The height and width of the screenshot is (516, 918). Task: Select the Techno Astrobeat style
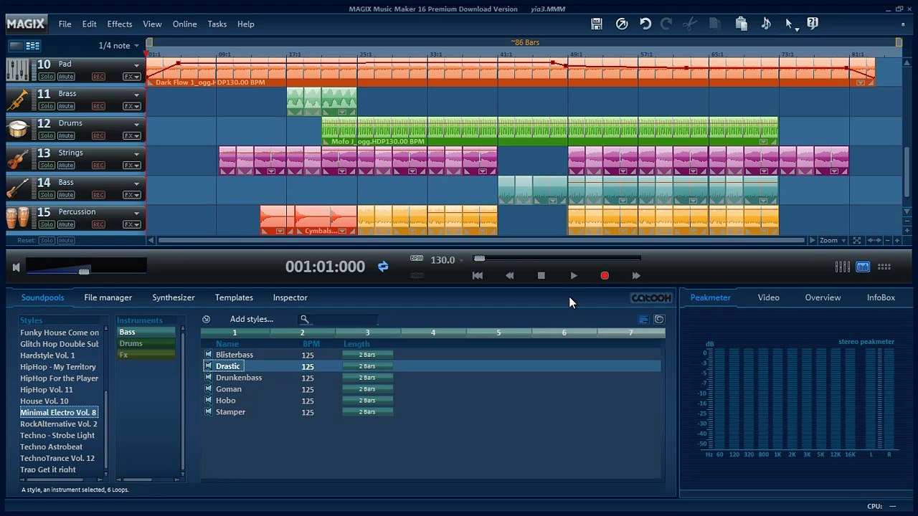(x=52, y=446)
